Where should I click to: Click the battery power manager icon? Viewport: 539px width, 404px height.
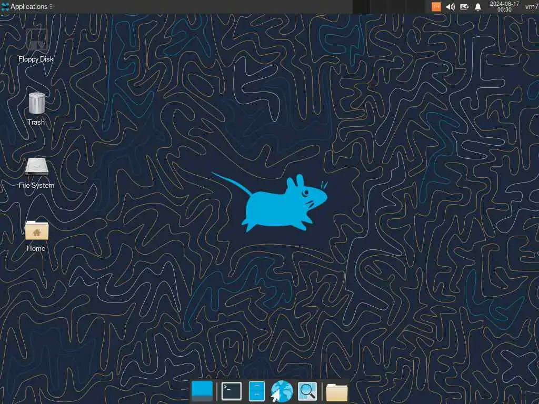[x=464, y=6]
